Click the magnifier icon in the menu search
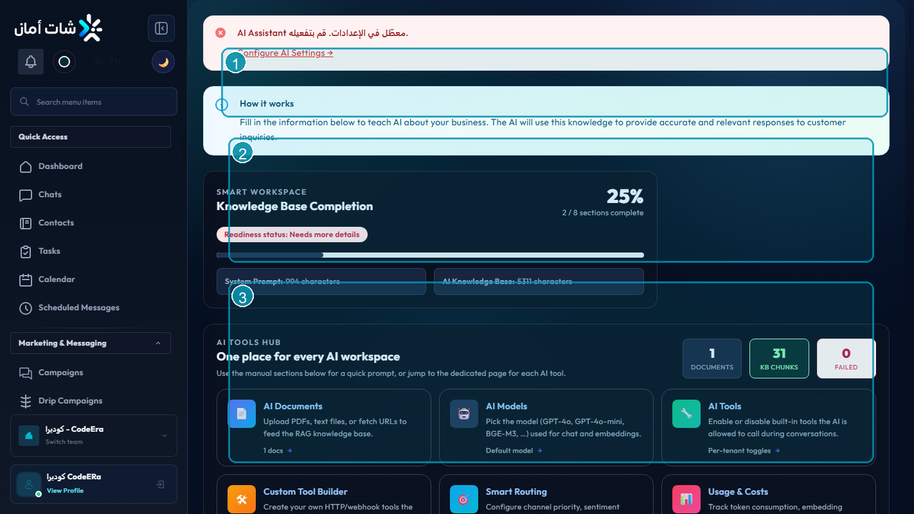The height and width of the screenshot is (514, 914). (x=24, y=102)
